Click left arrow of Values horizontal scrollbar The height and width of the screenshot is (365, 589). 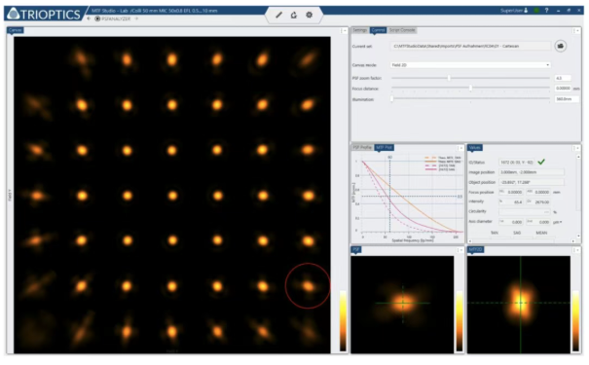[x=470, y=241]
